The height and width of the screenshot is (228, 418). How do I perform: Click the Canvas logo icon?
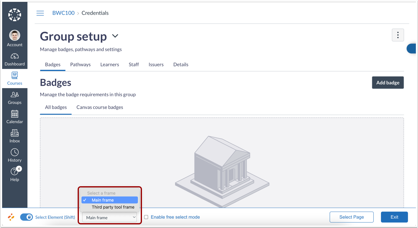point(15,15)
